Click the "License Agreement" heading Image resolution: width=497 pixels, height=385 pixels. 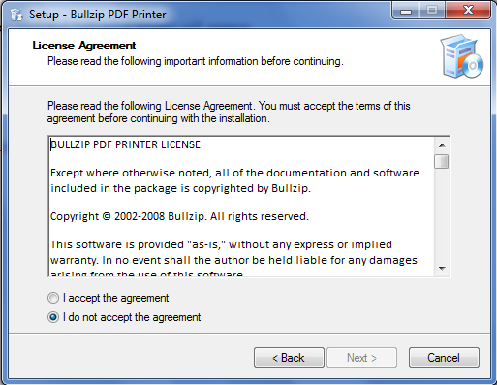click(84, 46)
